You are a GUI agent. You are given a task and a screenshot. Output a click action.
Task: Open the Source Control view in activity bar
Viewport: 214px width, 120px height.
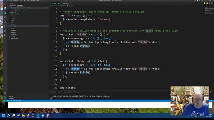coord(5,13)
